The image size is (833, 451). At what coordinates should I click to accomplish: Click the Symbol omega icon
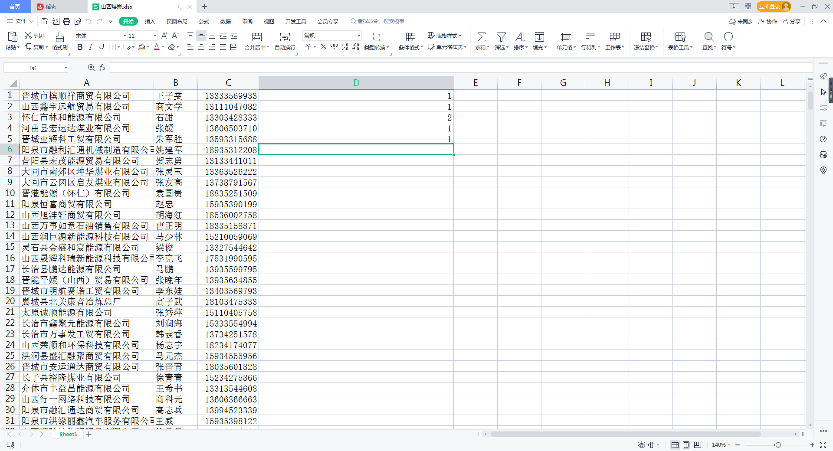[x=728, y=37]
